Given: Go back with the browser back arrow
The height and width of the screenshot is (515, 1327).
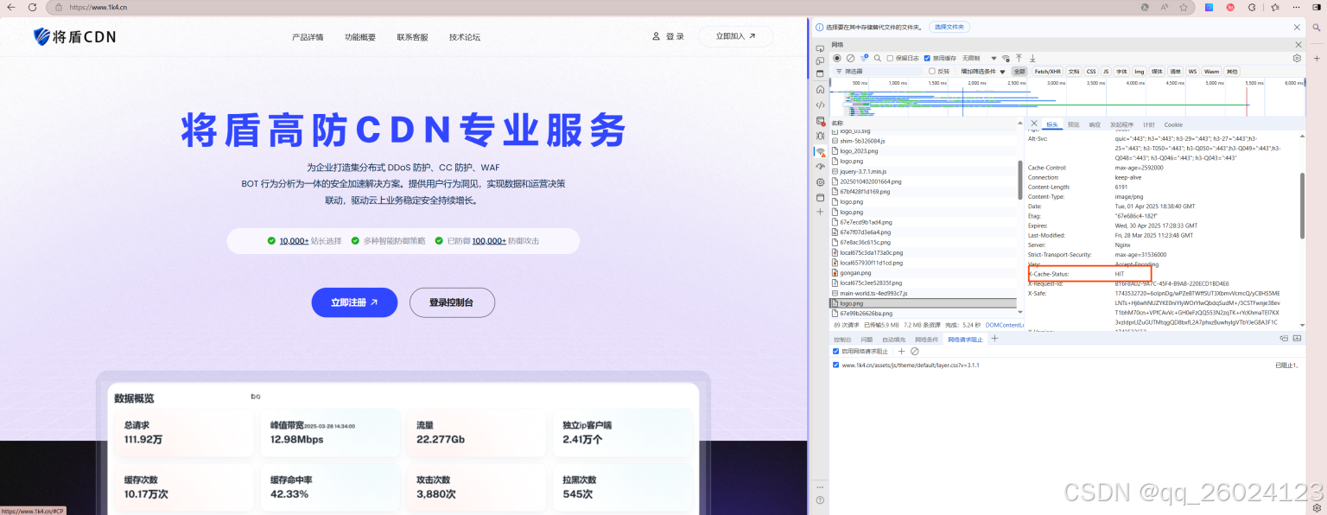Looking at the screenshot, I should coord(11,7).
